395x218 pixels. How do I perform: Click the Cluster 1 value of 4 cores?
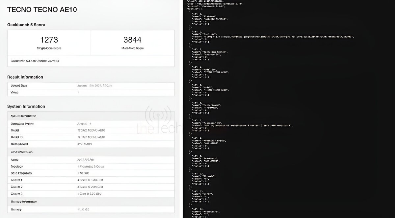pos(91,180)
